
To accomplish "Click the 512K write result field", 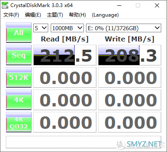I will point(130,77).
